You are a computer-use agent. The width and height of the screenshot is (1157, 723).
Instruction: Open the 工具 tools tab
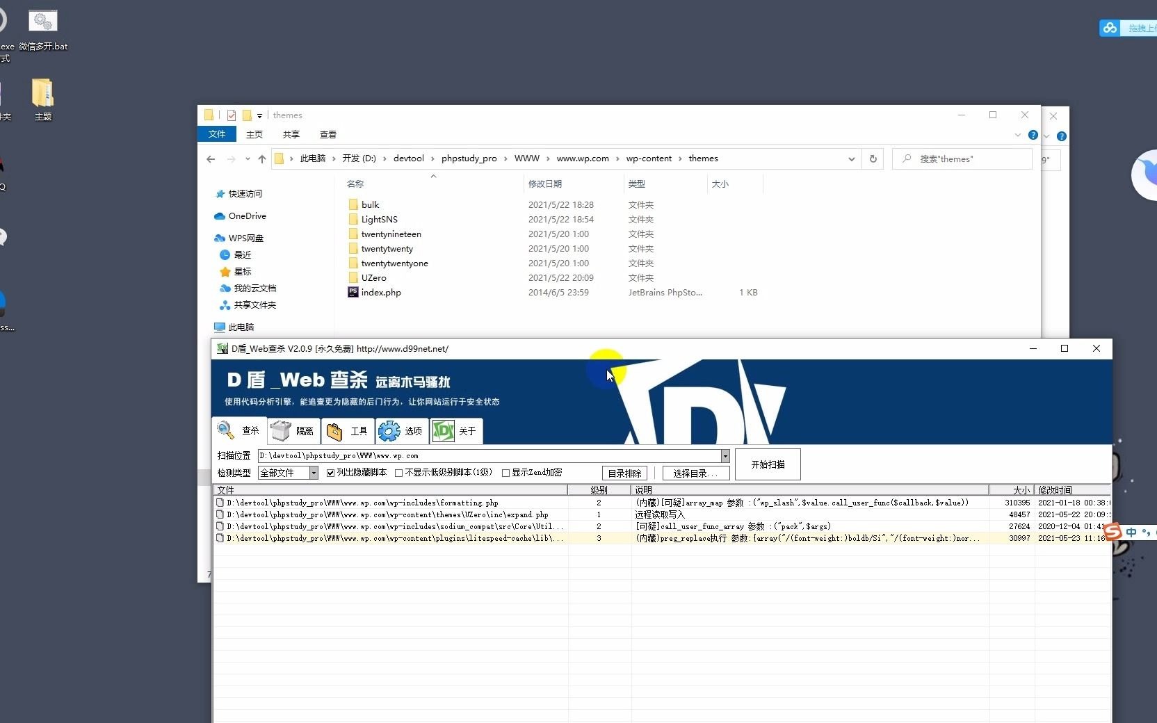(x=348, y=431)
